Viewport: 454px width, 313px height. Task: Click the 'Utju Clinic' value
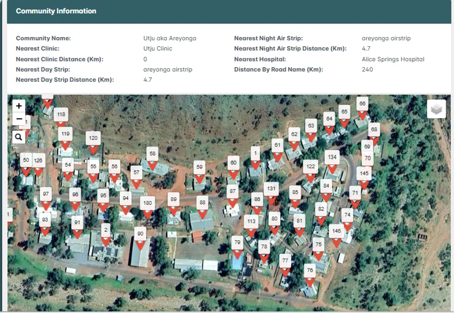point(158,49)
